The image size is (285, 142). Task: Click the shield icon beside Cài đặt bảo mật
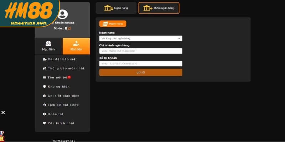click(44, 59)
